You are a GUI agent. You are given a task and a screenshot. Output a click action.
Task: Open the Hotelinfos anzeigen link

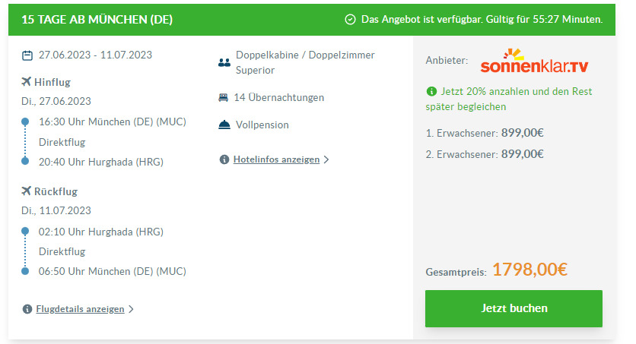click(276, 159)
